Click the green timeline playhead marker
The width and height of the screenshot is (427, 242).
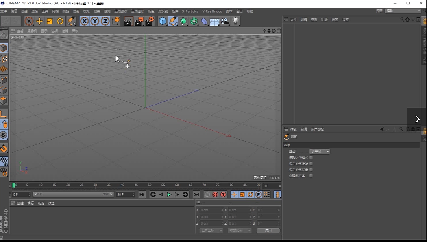pyautogui.click(x=13, y=185)
